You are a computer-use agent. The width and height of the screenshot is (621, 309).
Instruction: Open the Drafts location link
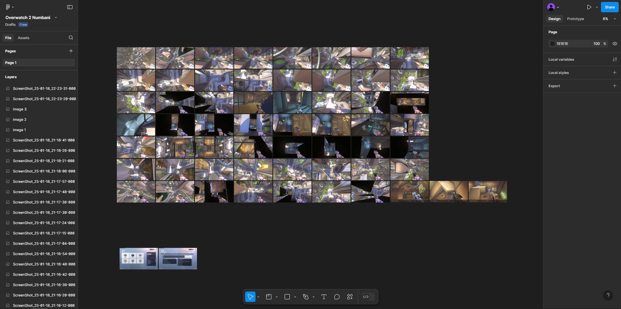point(10,25)
